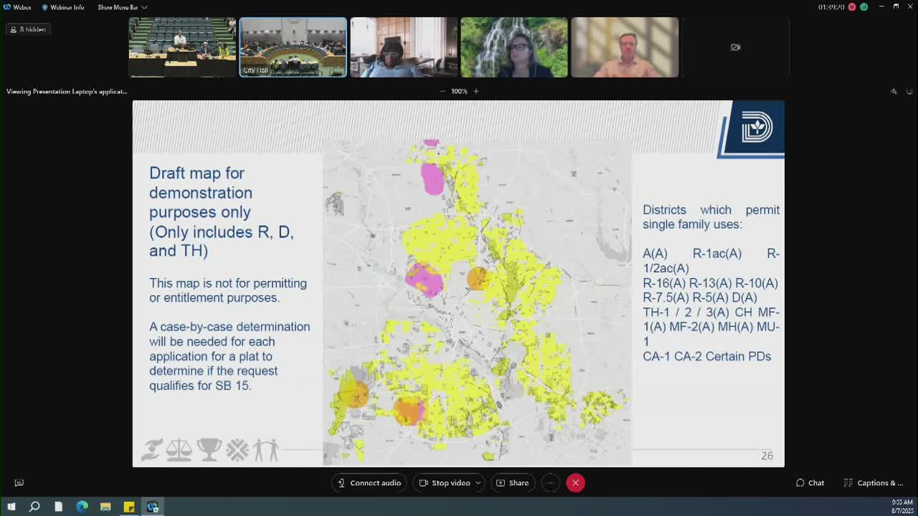Open Captions panel

pyautogui.click(x=873, y=483)
